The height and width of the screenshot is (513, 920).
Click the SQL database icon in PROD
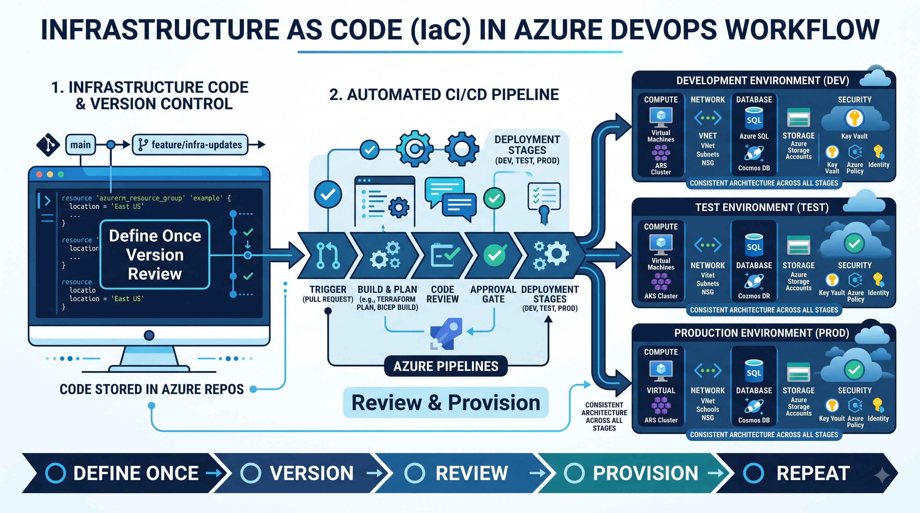[754, 371]
